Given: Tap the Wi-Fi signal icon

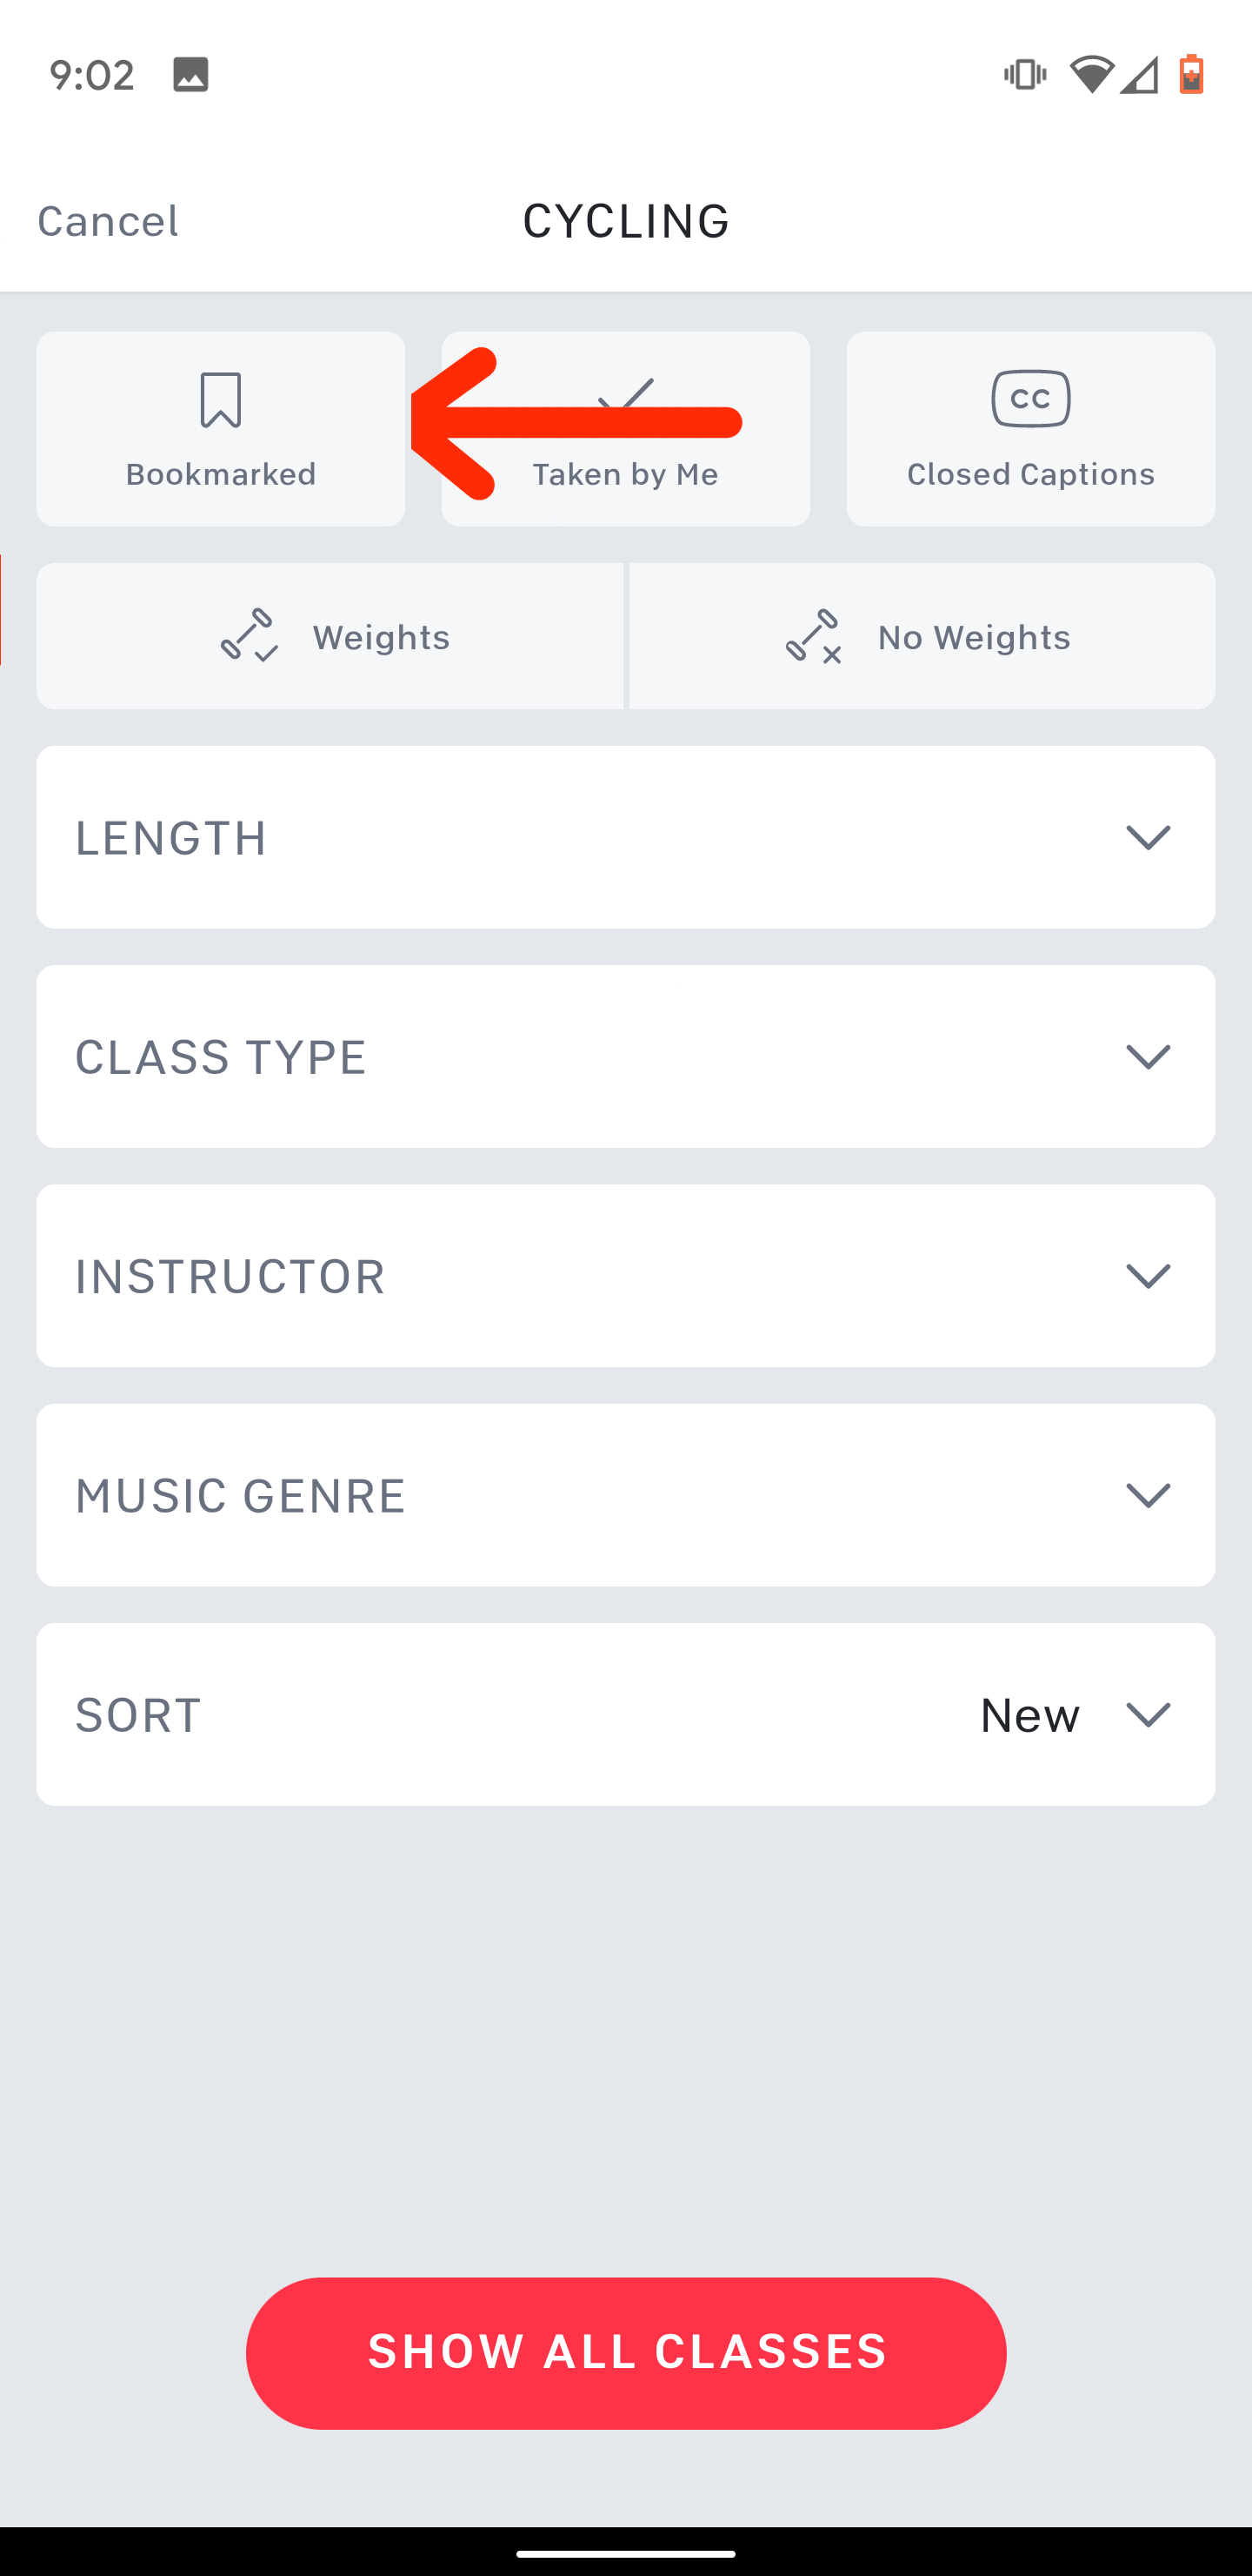Looking at the screenshot, I should (x=1091, y=75).
